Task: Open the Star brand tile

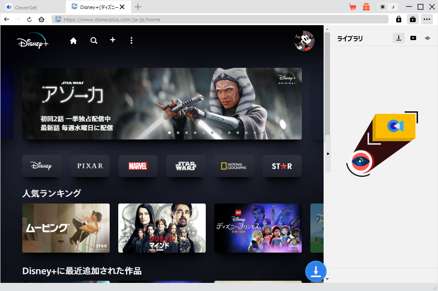Action: tap(282, 166)
